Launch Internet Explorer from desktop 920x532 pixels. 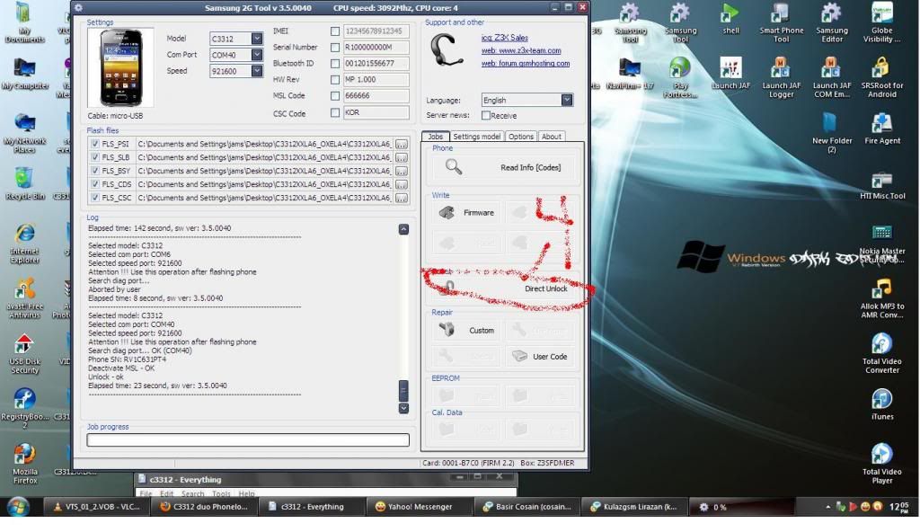click(x=24, y=243)
